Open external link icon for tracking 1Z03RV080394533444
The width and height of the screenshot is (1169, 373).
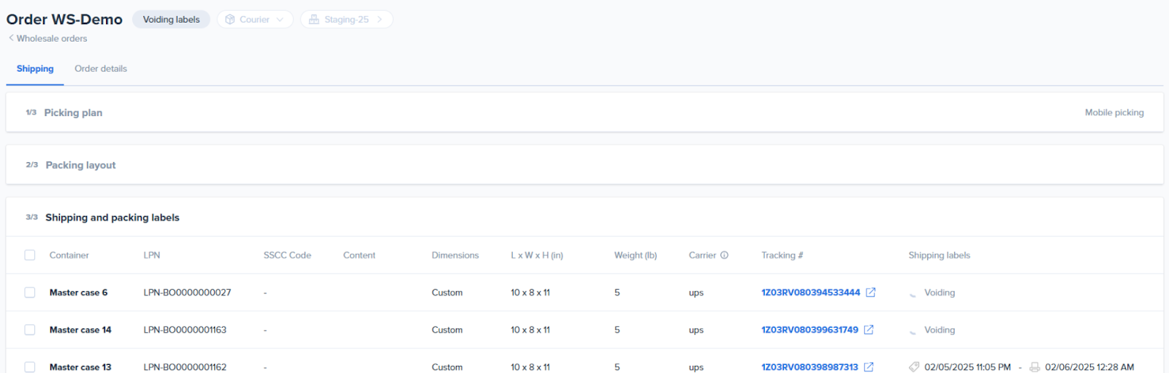coord(870,293)
